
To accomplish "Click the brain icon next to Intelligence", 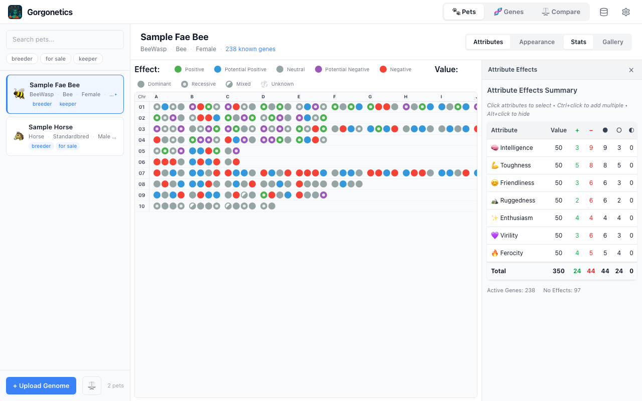I will (495, 147).
